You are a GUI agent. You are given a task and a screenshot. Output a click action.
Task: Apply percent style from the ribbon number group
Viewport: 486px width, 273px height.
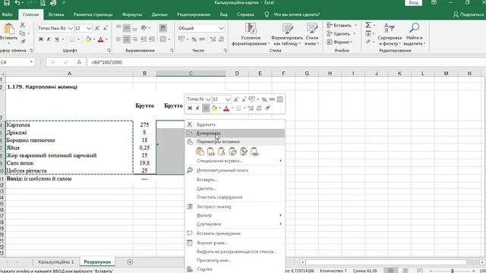194,39
